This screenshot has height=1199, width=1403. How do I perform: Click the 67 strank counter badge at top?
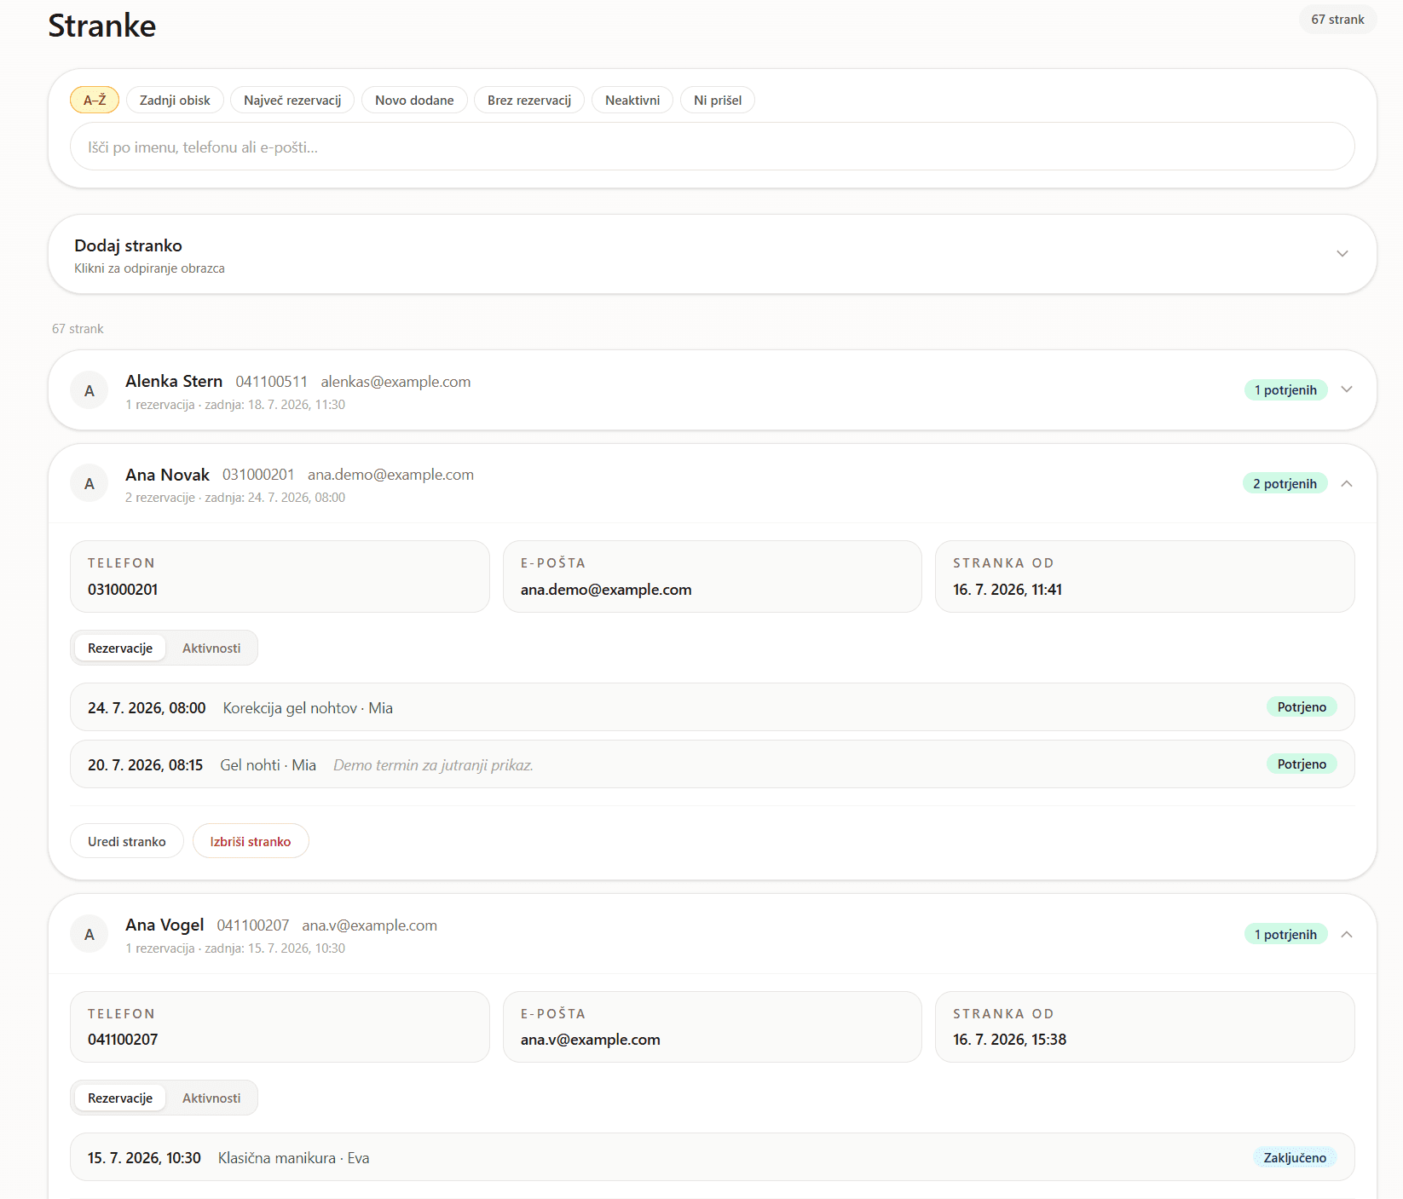pos(1337,19)
